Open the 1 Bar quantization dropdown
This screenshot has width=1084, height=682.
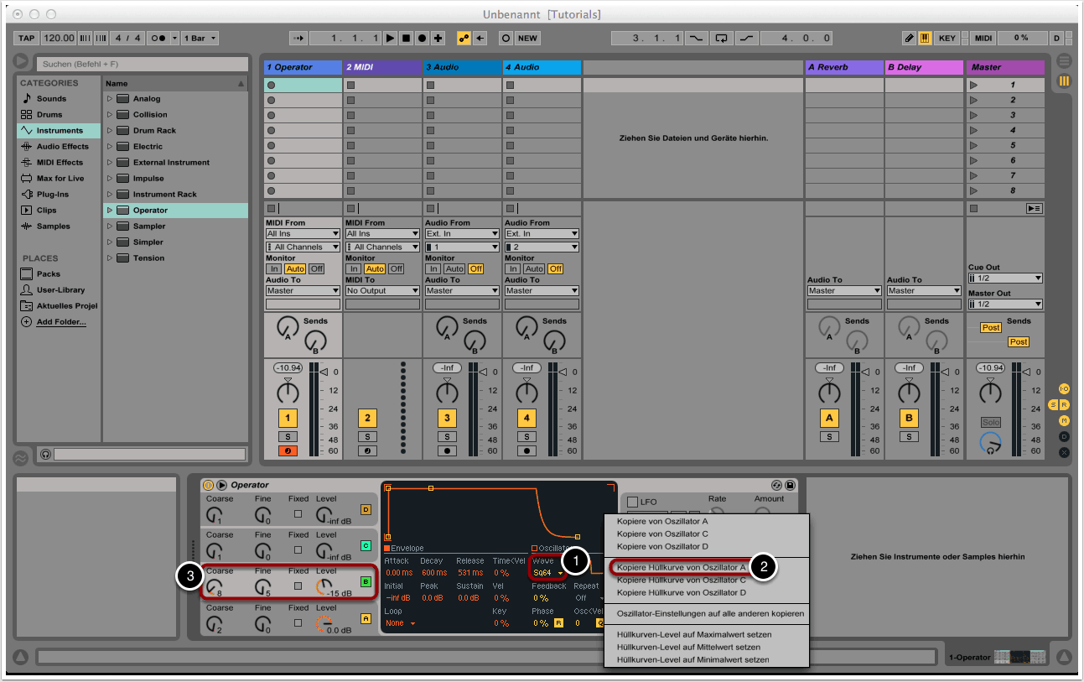tap(200, 38)
